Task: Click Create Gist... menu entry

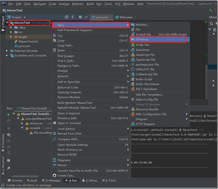Action: pyautogui.click(x=91, y=176)
